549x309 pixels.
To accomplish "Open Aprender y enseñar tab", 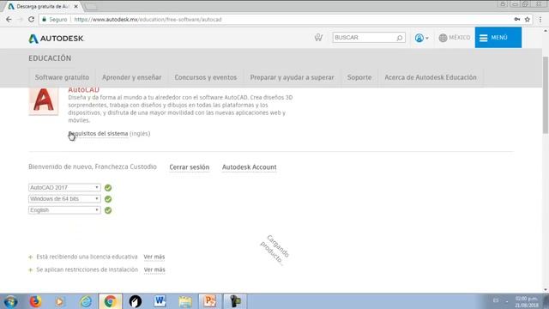I will (131, 77).
